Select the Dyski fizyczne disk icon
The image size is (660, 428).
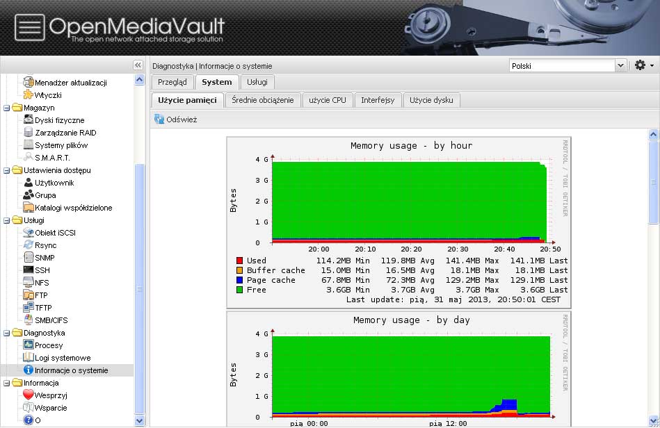coord(29,120)
